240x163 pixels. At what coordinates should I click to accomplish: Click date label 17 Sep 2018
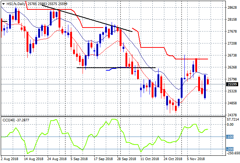pyautogui.click(x=103, y=159)
